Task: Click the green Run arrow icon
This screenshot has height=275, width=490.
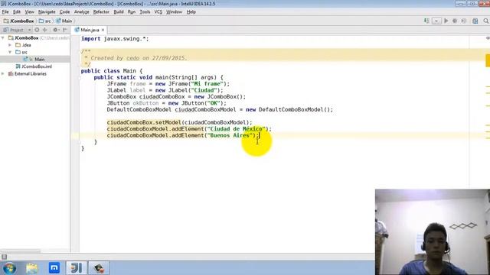Action: click(x=446, y=21)
